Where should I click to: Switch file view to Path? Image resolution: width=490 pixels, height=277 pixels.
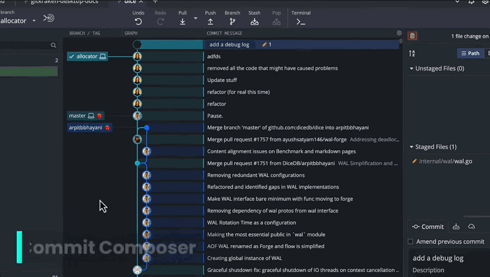coord(470,53)
